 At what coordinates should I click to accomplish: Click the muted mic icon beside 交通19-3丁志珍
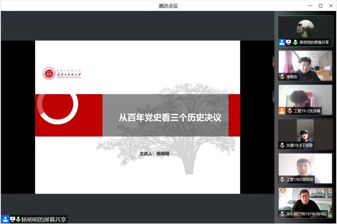click(282, 145)
